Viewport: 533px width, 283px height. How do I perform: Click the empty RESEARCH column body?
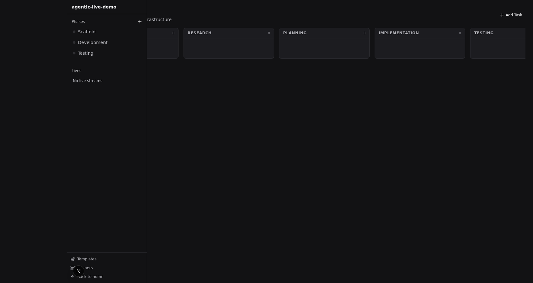[x=228, y=48]
